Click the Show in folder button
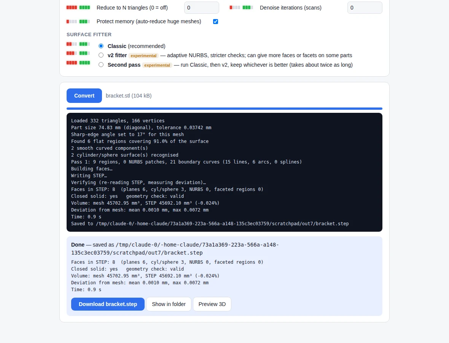 point(169,304)
